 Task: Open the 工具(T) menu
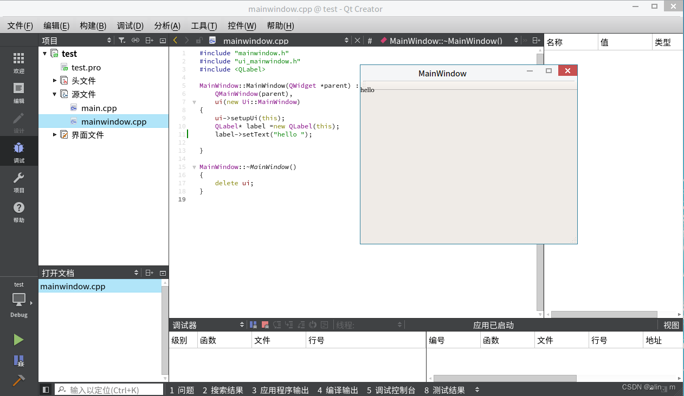204,25
